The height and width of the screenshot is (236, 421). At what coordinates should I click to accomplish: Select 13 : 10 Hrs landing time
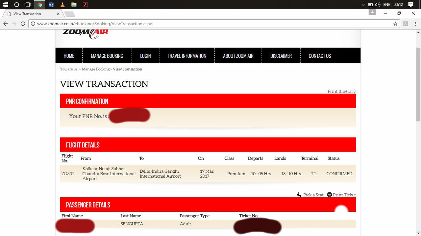point(291,174)
